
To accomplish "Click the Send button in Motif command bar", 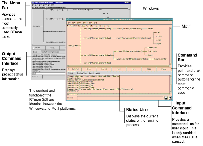I will (x=89, y=69).
